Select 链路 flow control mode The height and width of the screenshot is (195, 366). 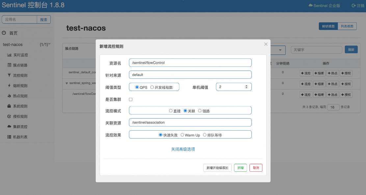200,111
